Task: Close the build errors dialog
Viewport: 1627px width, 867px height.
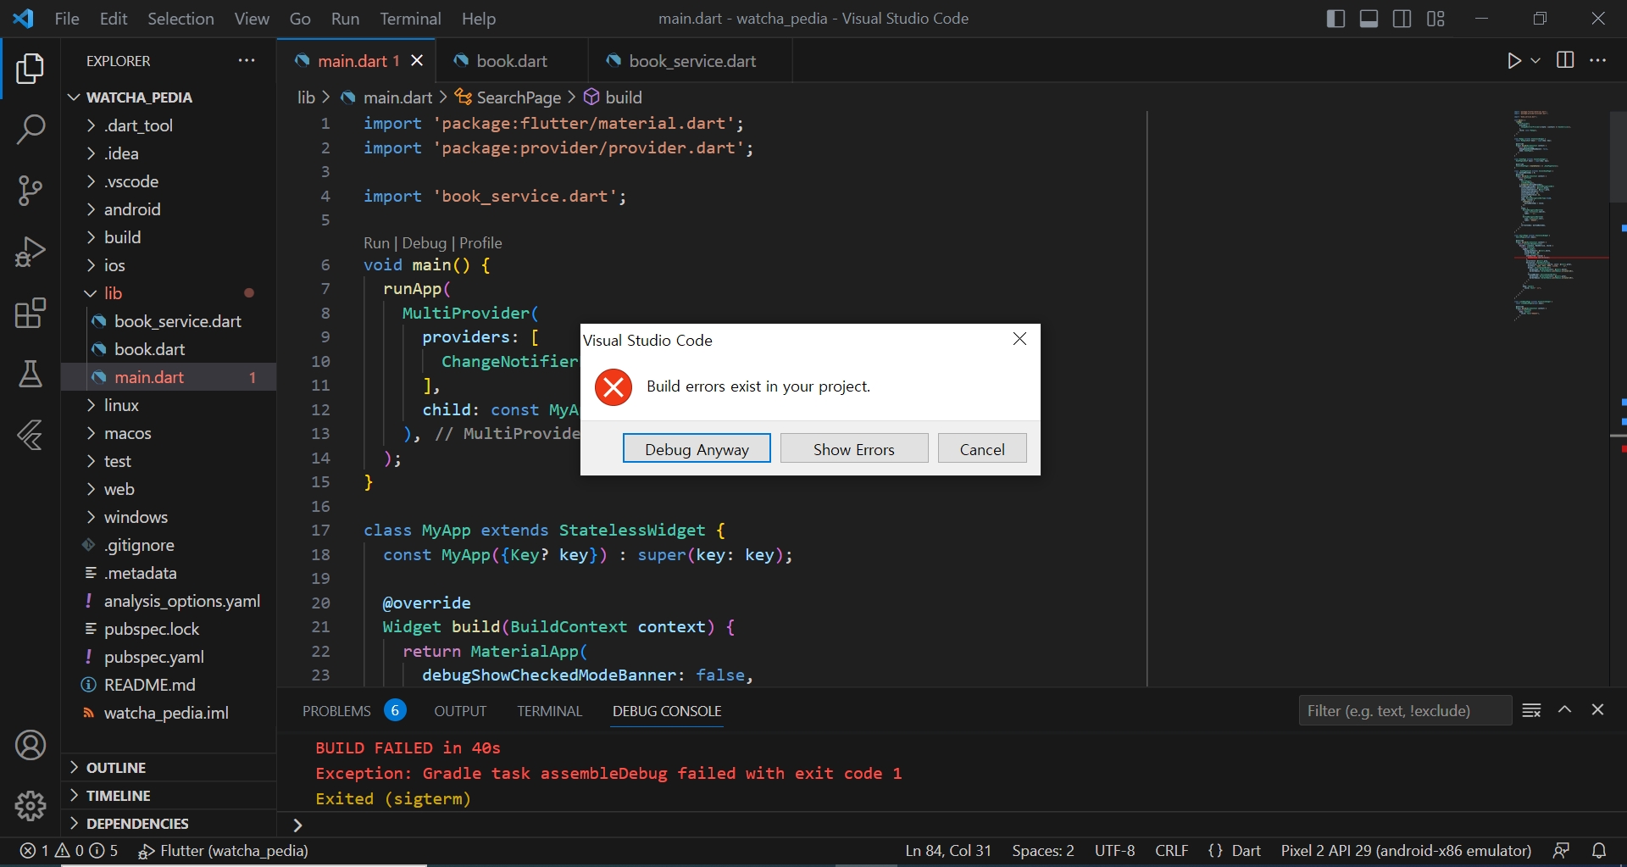Action: coord(1020,339)
